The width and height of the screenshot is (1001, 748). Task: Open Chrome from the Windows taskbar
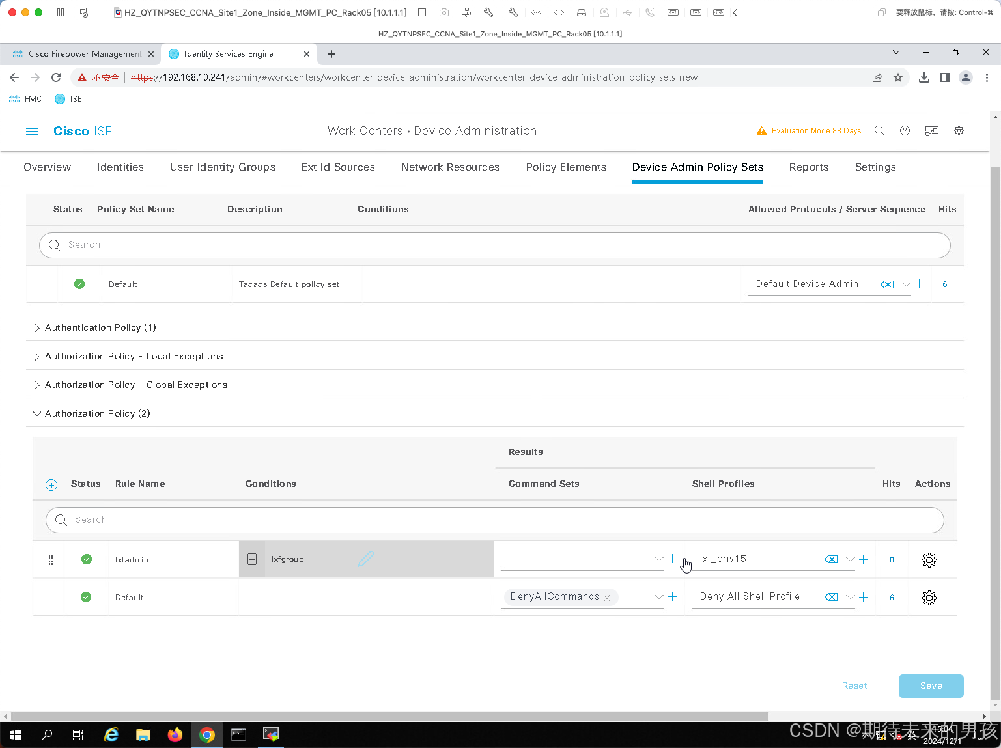(207, 735)
